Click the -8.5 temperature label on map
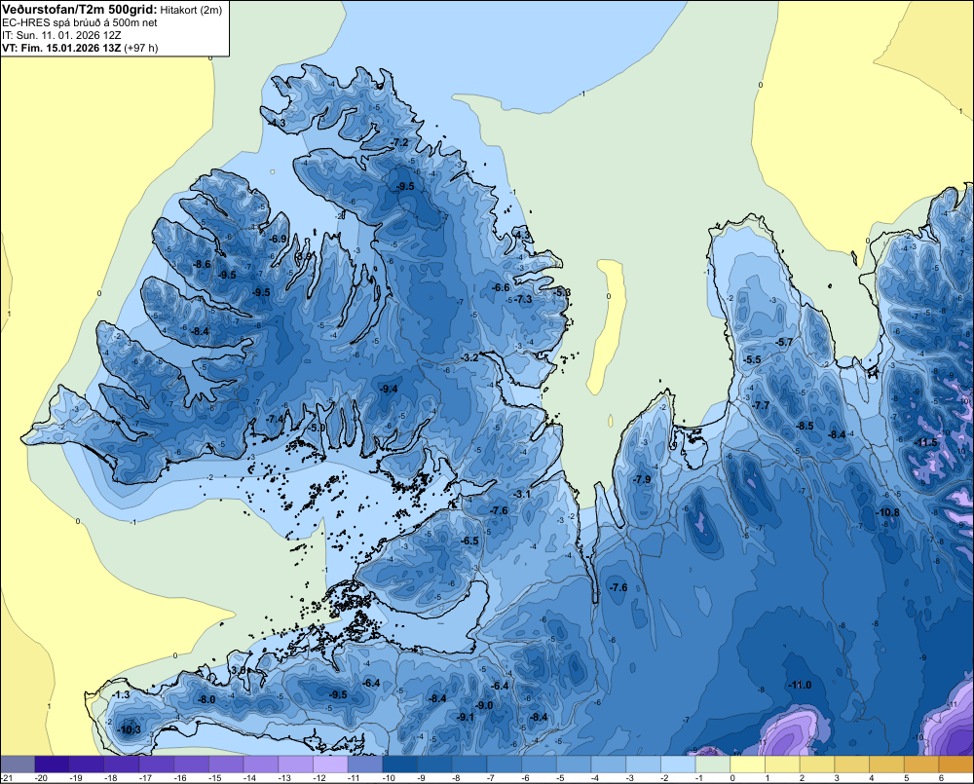The width and height of the screenshot is (974, 784). coord(805,427)
